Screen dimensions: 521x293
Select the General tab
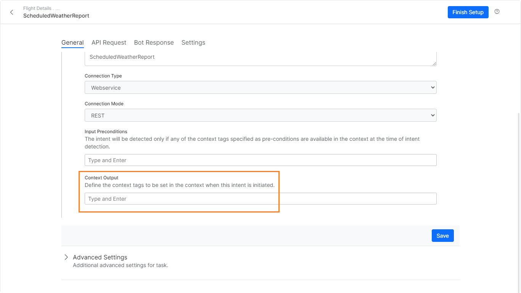pos(72,43)
